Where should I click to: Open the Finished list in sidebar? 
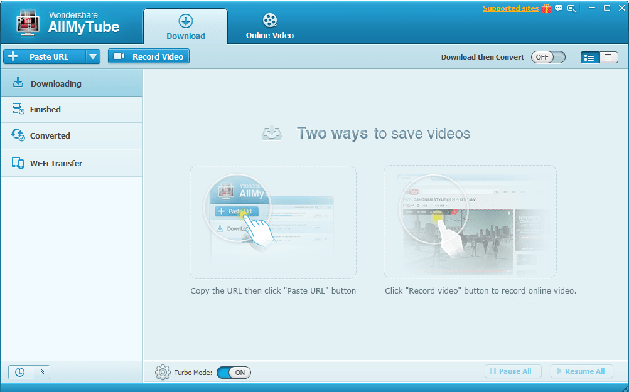point(72,109)
